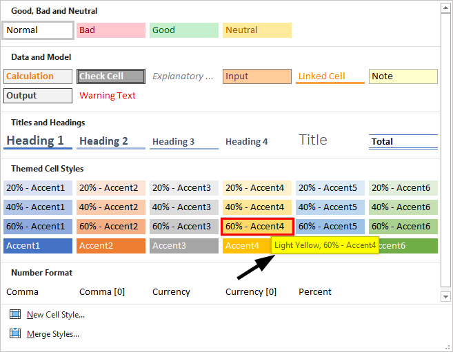Apply solid Accent4 gold style
The height and width of the screenshot is (352, 453).
246,246
